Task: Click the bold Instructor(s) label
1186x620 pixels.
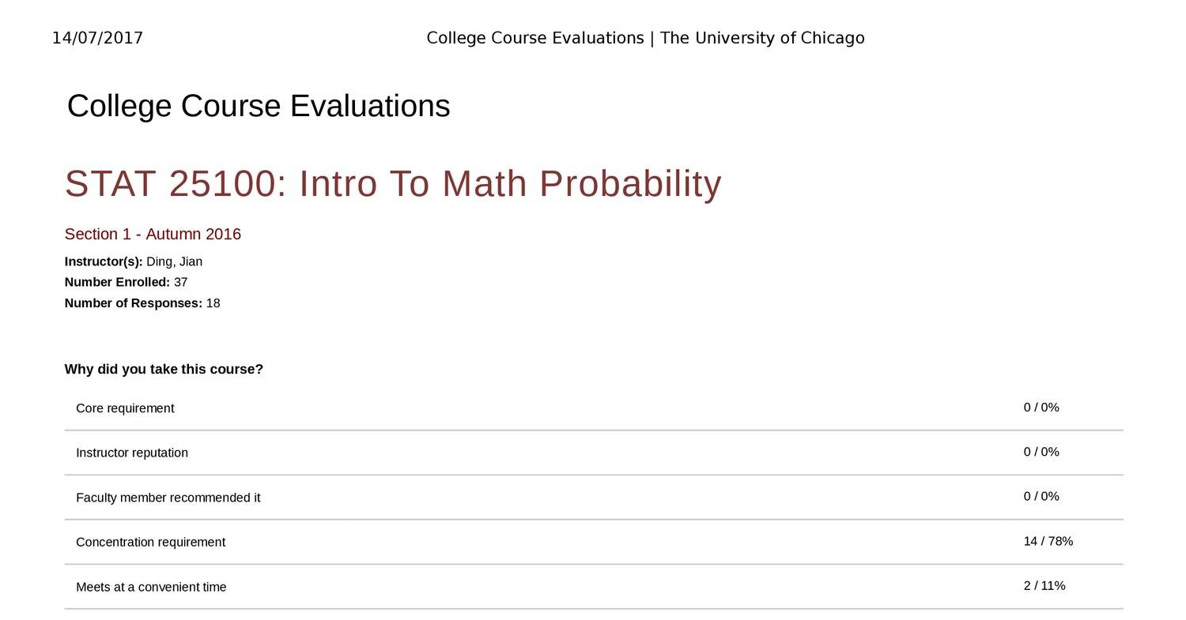Action: [x=104, y=261]
